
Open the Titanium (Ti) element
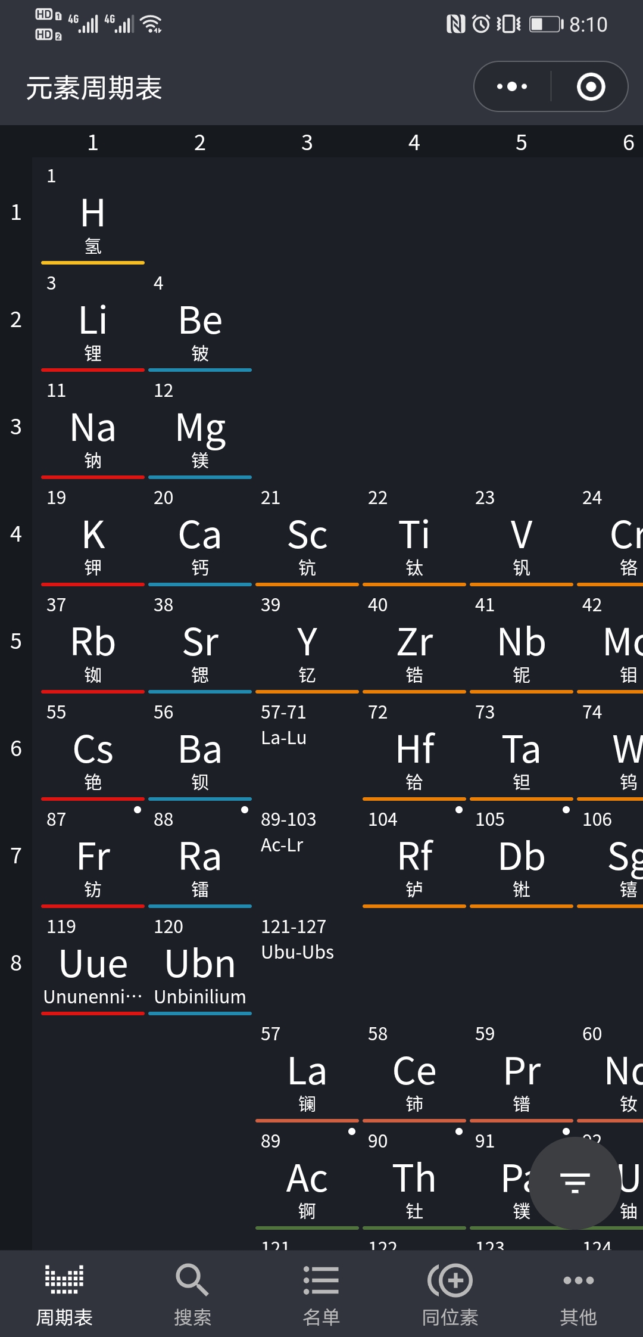click(x=414, y=536)
